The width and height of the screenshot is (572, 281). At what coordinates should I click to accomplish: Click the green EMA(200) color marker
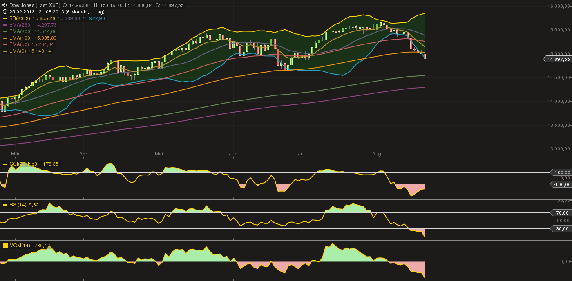pos(5,31)
